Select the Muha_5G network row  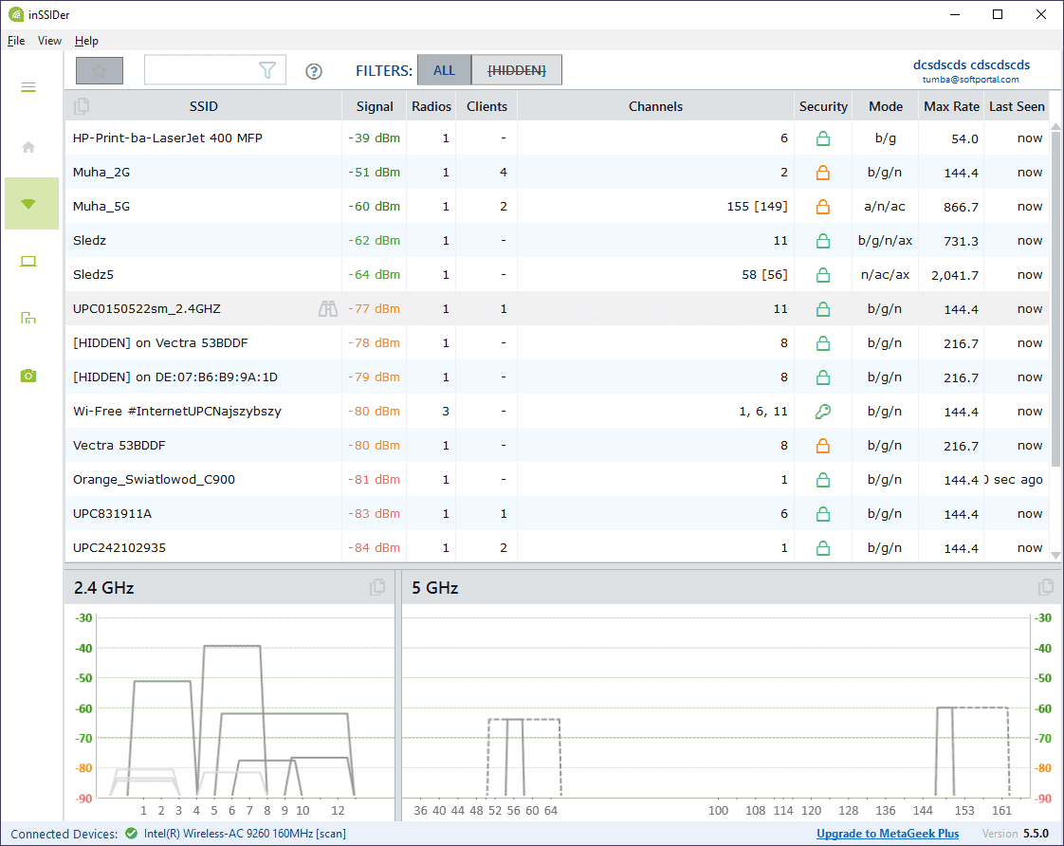pyautogui.click(x=557, y=206)
